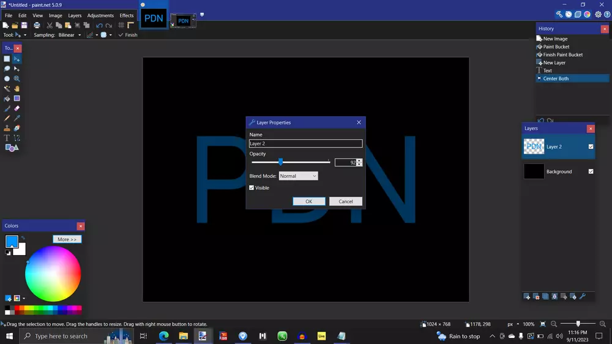
Task: Select the Line/Curve tool
Action: click(17, 138)
